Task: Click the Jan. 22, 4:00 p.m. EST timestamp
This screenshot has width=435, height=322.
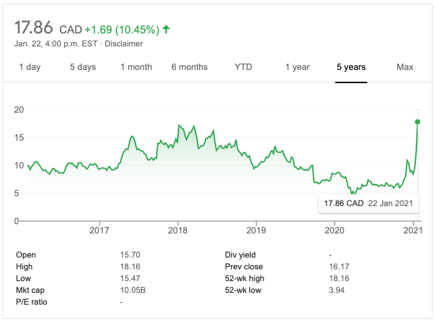Action: pyautogui.click(x=56, y=43)
